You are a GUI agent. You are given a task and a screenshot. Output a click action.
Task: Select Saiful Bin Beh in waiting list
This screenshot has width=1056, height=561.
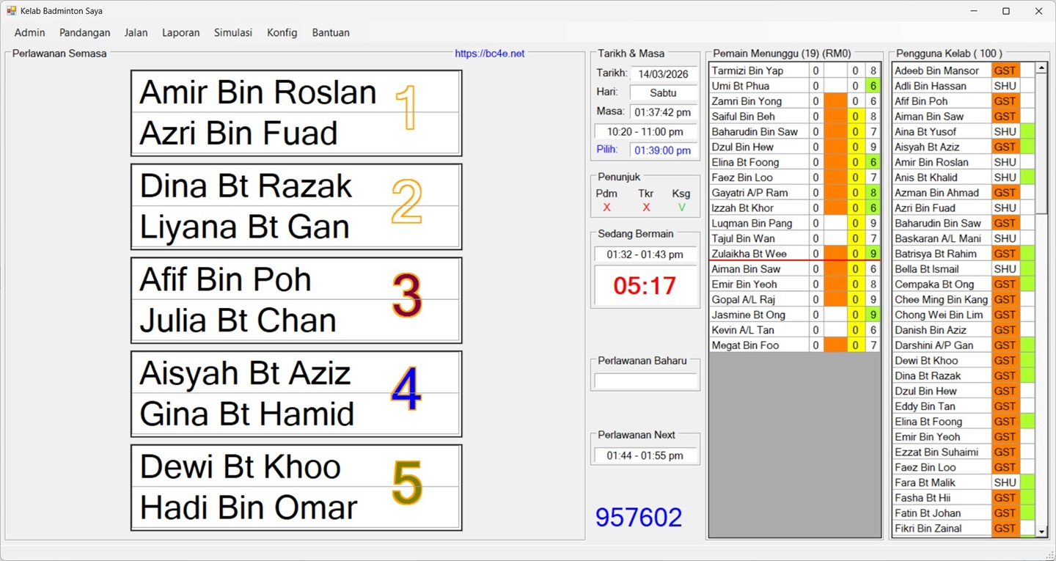tap(759, 117)
